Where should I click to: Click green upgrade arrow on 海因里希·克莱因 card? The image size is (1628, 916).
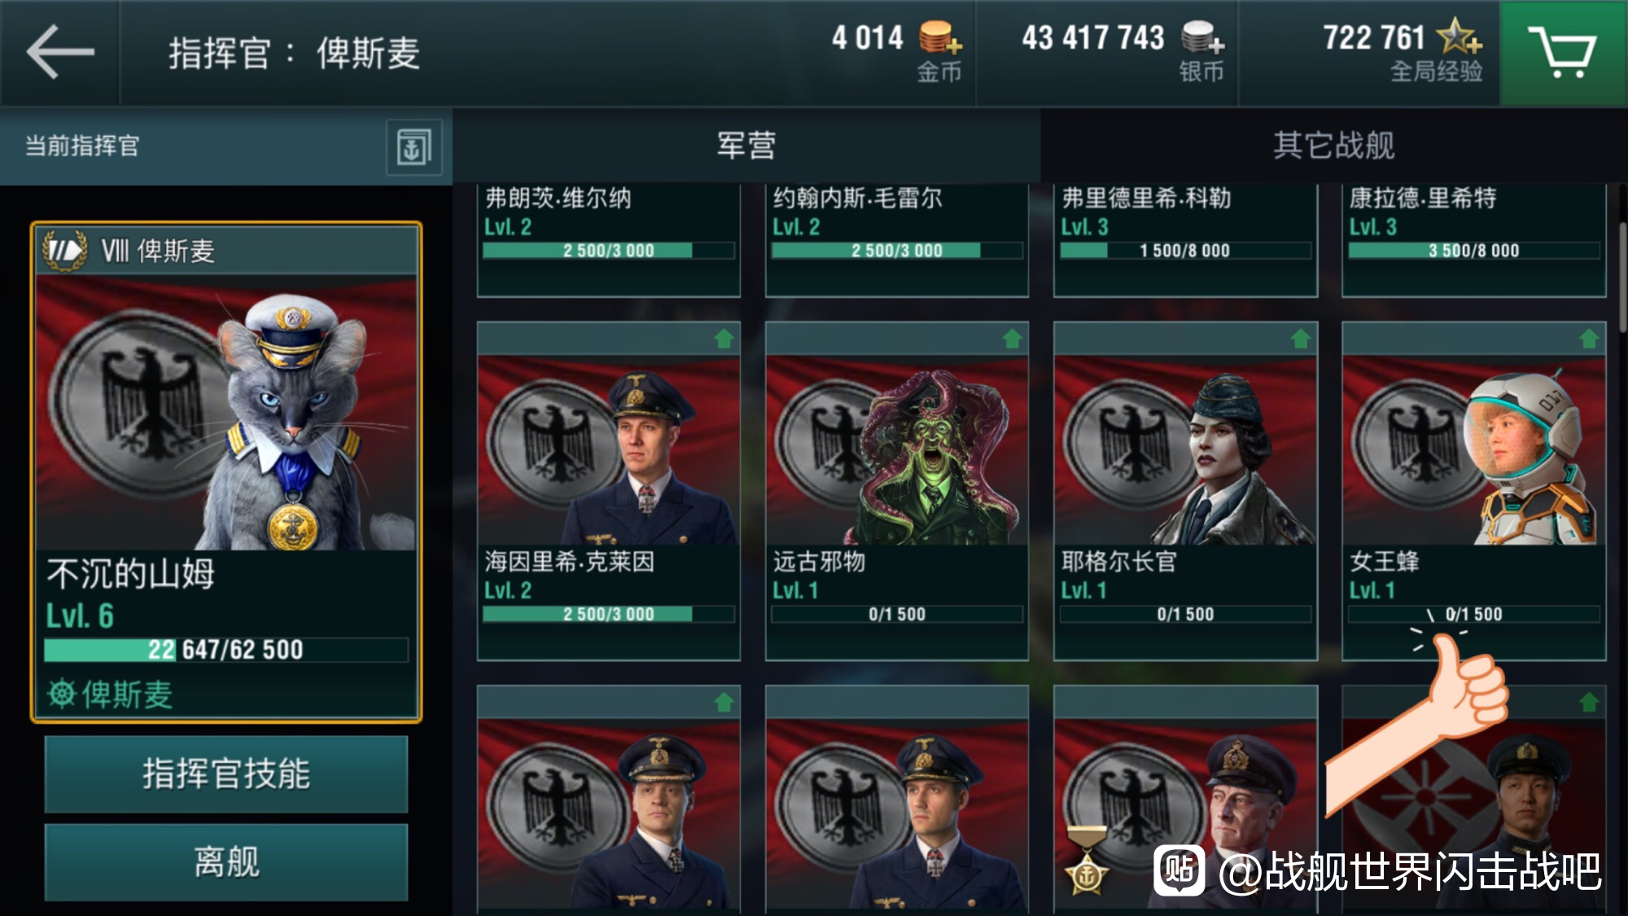(724, 339)
